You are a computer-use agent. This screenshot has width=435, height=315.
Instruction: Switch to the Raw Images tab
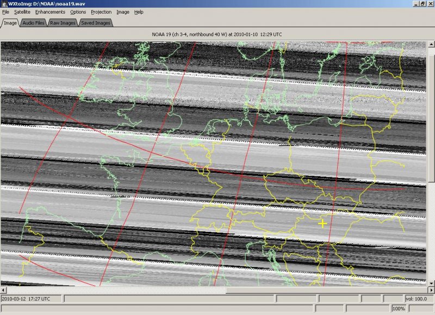pyautogui.click(x=63, y=23)
